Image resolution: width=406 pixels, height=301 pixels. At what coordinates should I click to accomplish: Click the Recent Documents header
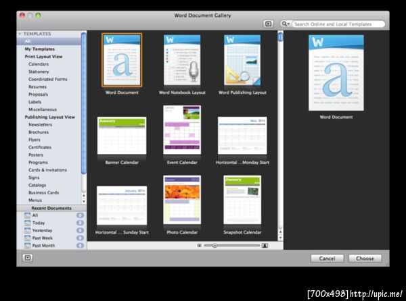pyautogui.click(x=51, y=208)
